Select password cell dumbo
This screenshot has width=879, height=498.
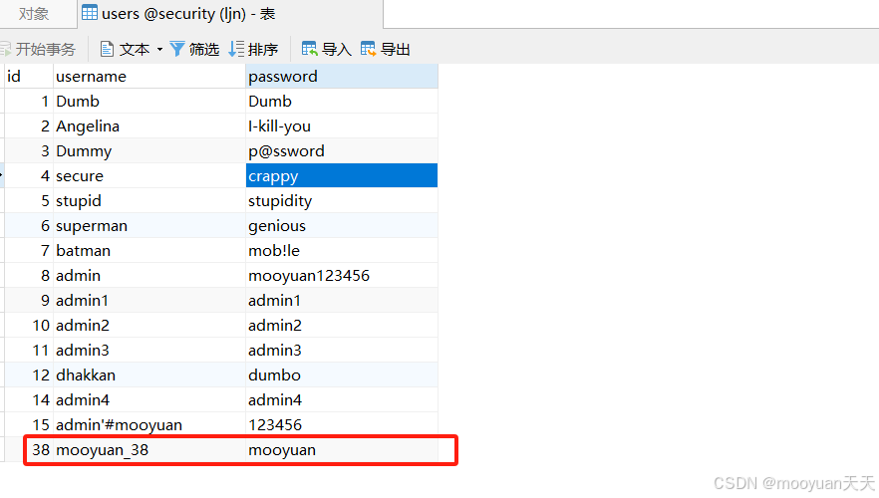click(x=342, y=375)
